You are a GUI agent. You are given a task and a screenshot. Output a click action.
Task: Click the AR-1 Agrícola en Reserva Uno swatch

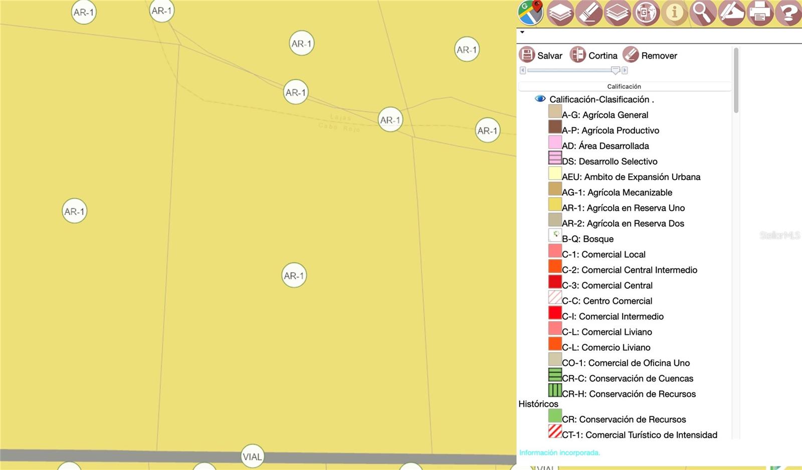click(555, 205)
